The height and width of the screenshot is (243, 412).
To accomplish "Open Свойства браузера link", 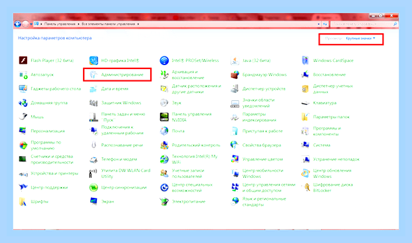I will click(x=261, y=145).
